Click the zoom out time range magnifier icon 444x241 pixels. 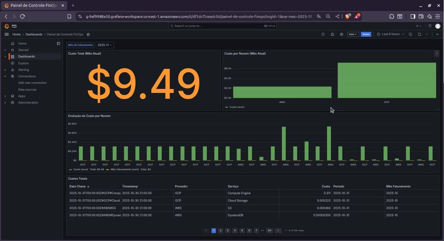(x=410, y=34)
